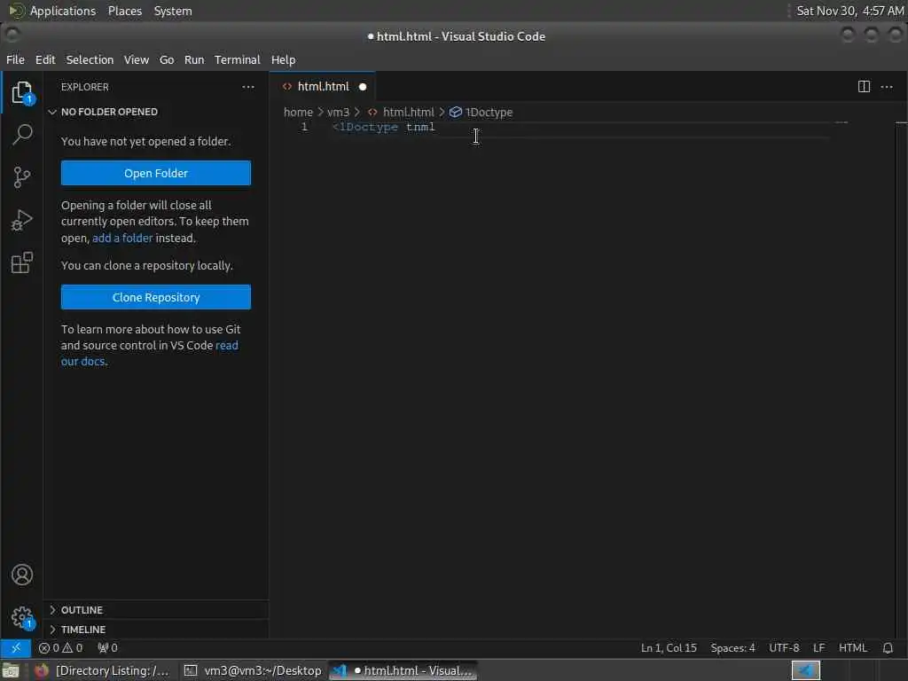The height and width of the screenshot is (681, 908).
Task: Open Explorer Views and More Actions ellipsis
Action: [x=248, y=87]
